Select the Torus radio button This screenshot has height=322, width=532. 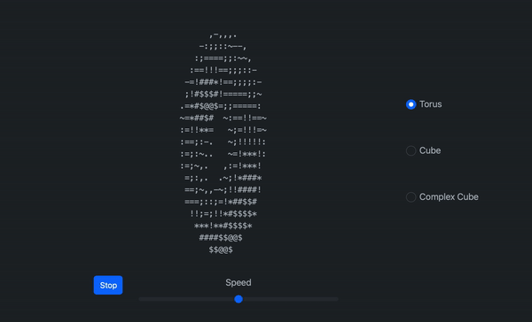click(411, 104)
